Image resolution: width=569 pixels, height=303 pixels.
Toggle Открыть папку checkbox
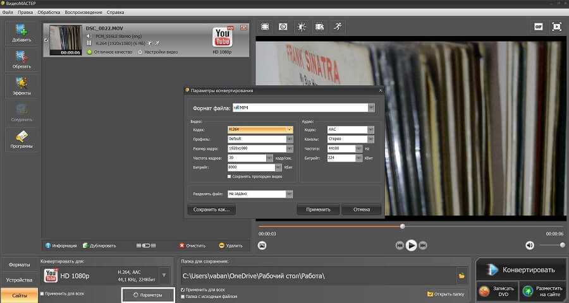point(430,294)
